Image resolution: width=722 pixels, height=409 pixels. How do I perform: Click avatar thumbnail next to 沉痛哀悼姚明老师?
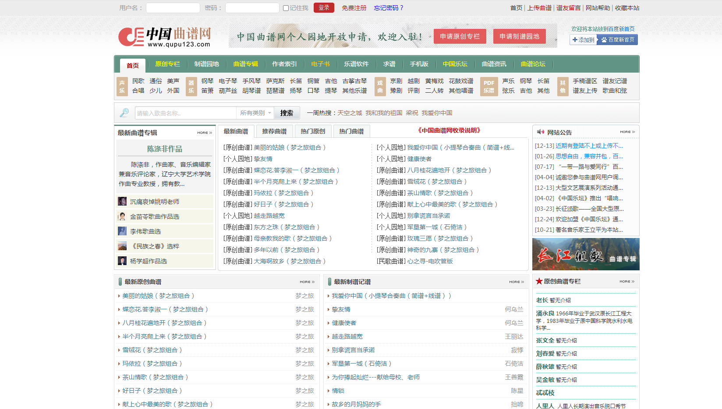click(x=122, y=202)
